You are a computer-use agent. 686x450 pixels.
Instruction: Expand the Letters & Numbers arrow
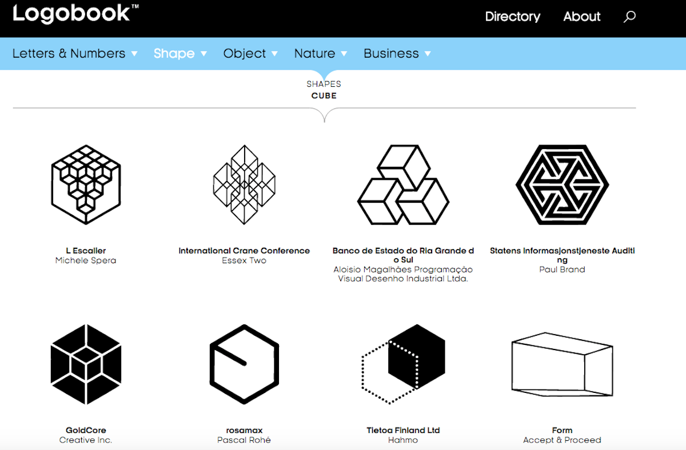click(x=134, y=54)
